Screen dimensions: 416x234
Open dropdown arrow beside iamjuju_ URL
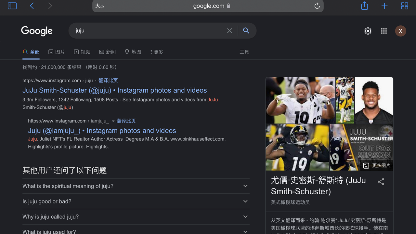[x=113, y=121]
